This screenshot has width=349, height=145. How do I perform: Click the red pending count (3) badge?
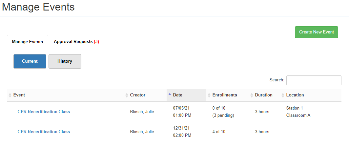click(96, 42)
